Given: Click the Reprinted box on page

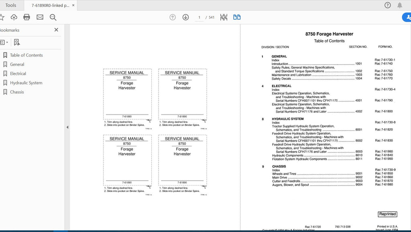Looking at the screenshot, I should pos(387,214).
